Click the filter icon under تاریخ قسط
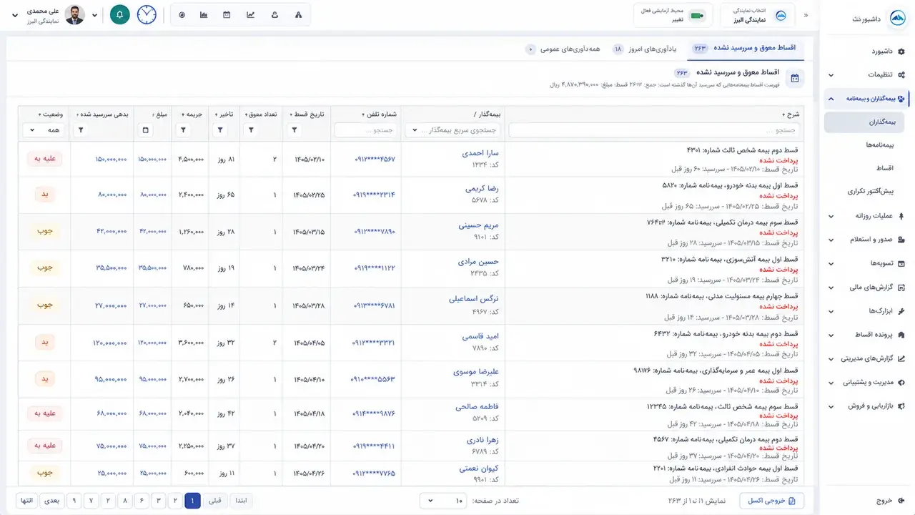 (295, 130)
